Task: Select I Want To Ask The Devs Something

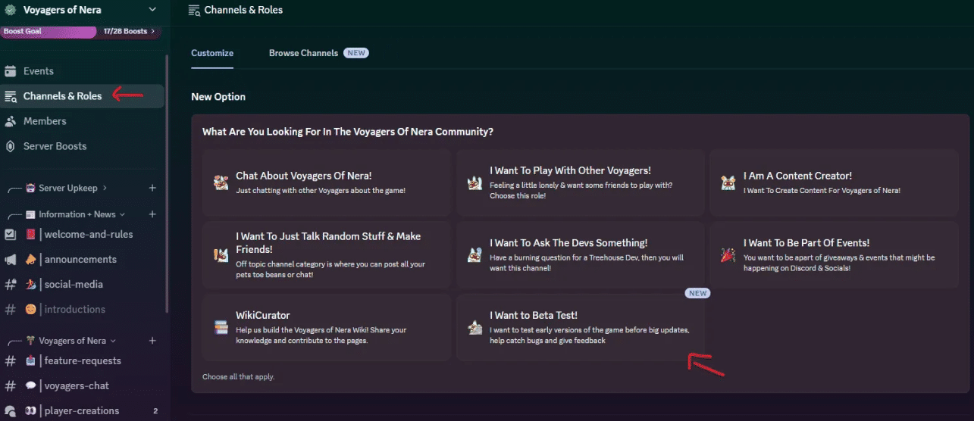Action: click(581, 255)
